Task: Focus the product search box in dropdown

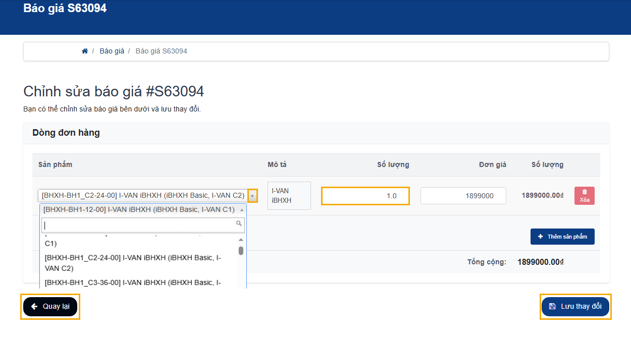Action: click(x=143, y=225)
